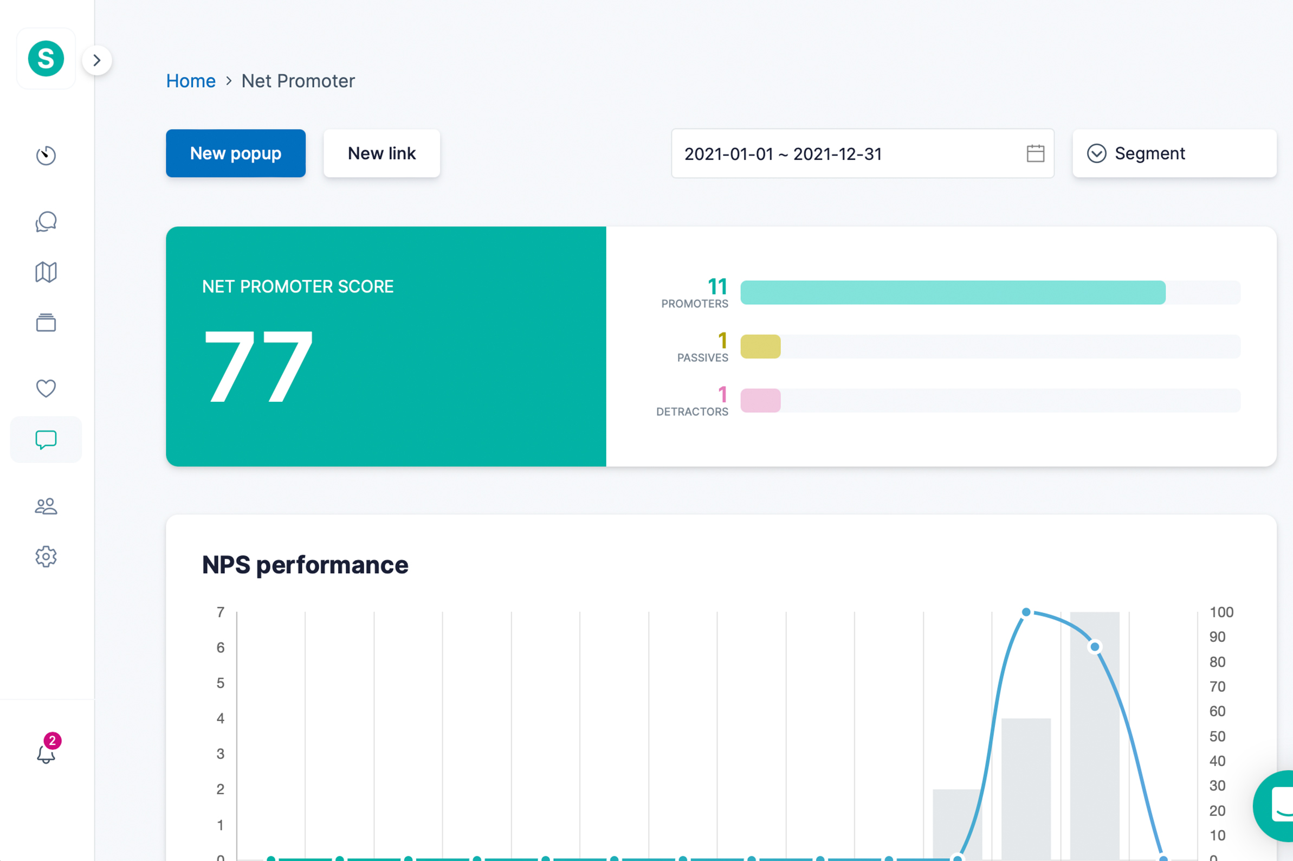Image resolution: width=1293 pixels, height=861 pixels.
Task: Click the Promoters progress bar
Action: tap(991, 293)
